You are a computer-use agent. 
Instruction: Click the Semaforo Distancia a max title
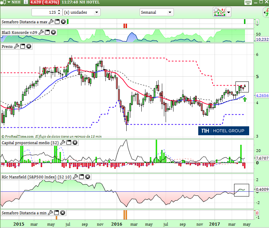[x=24, y=22]
